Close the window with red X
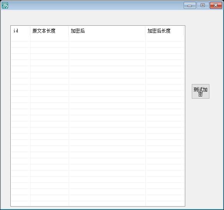 pos(216,5)
